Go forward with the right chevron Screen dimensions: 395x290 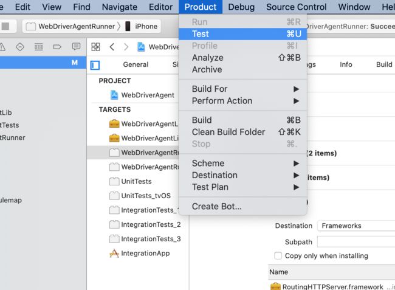[126, 47]
